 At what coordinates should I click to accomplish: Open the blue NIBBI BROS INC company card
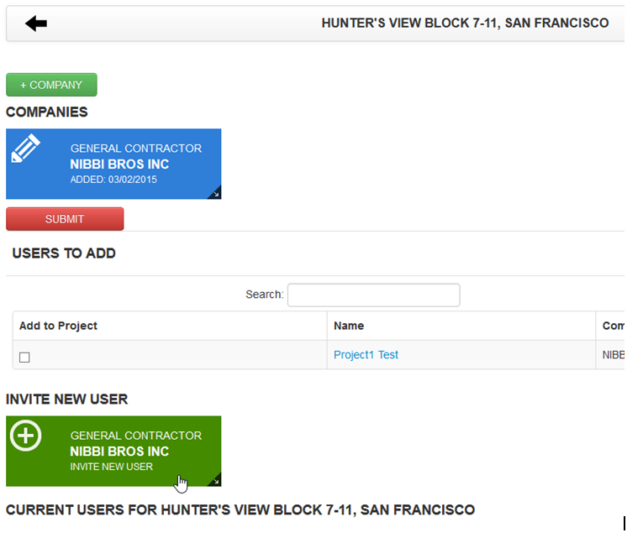[x=113, y=164]
